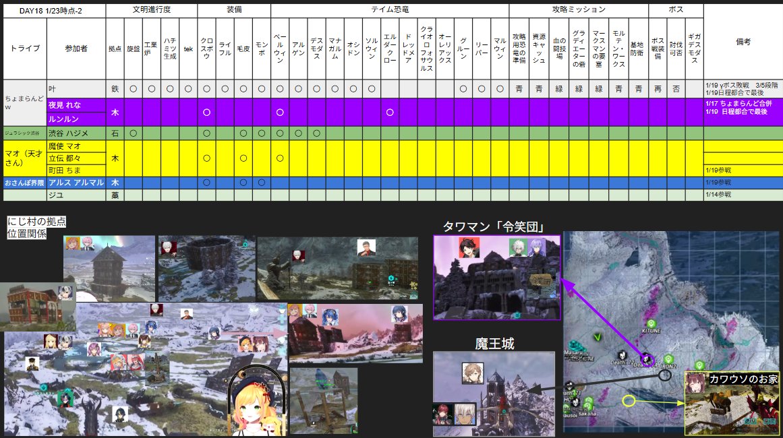The image size is (783, 438).
Task: Open the pink sunset base thumbnail
Action: (355, 334)
